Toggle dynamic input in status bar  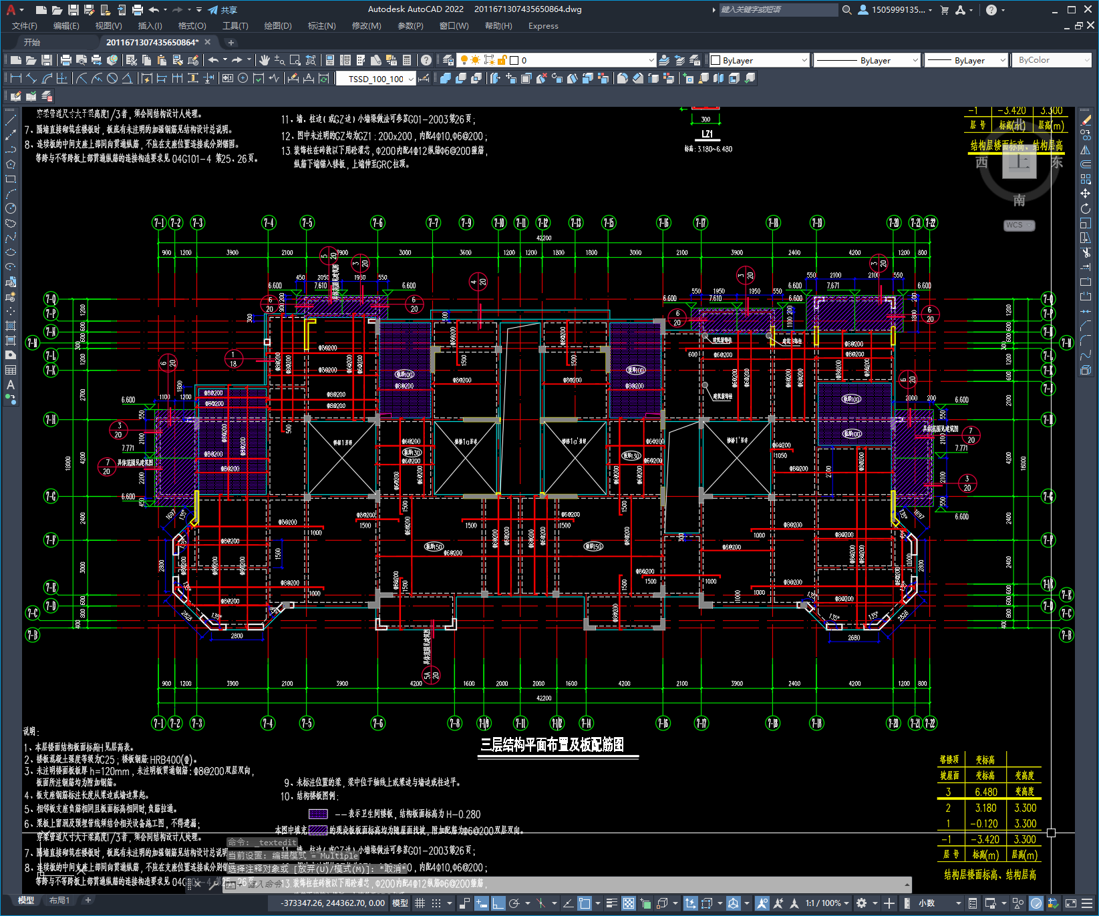[x=481, y=903]
